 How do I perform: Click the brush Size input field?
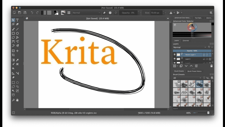154,12
